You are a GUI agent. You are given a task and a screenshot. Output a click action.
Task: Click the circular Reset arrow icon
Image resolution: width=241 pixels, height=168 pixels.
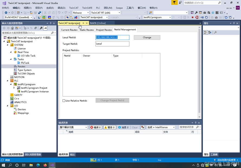[206, 17]
